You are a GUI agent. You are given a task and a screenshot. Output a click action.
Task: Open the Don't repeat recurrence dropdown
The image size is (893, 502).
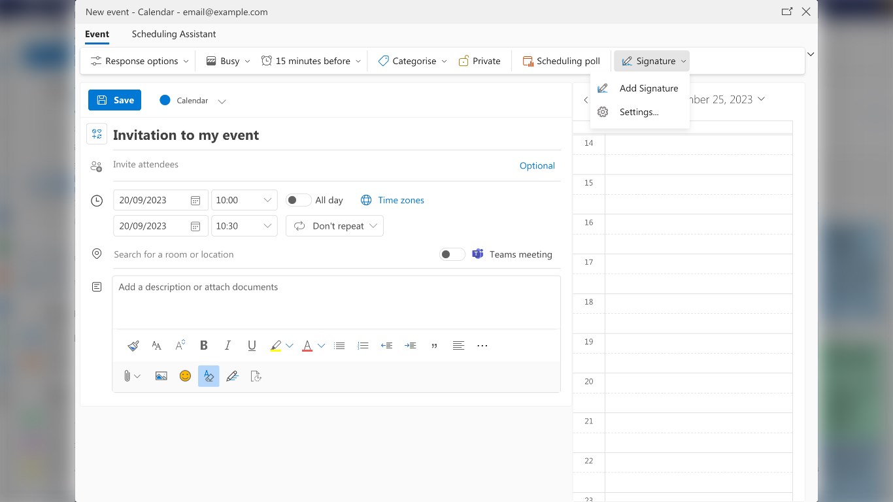(x=335, y=226)
